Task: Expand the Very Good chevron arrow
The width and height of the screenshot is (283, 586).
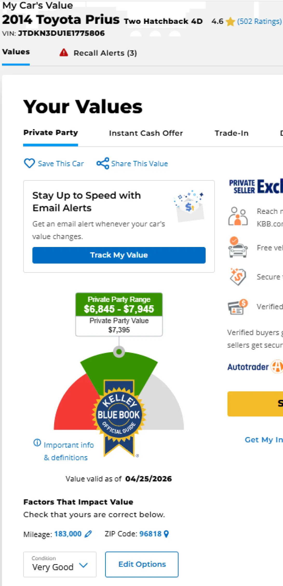Action: pyautogui.click(x=83, y=565)
